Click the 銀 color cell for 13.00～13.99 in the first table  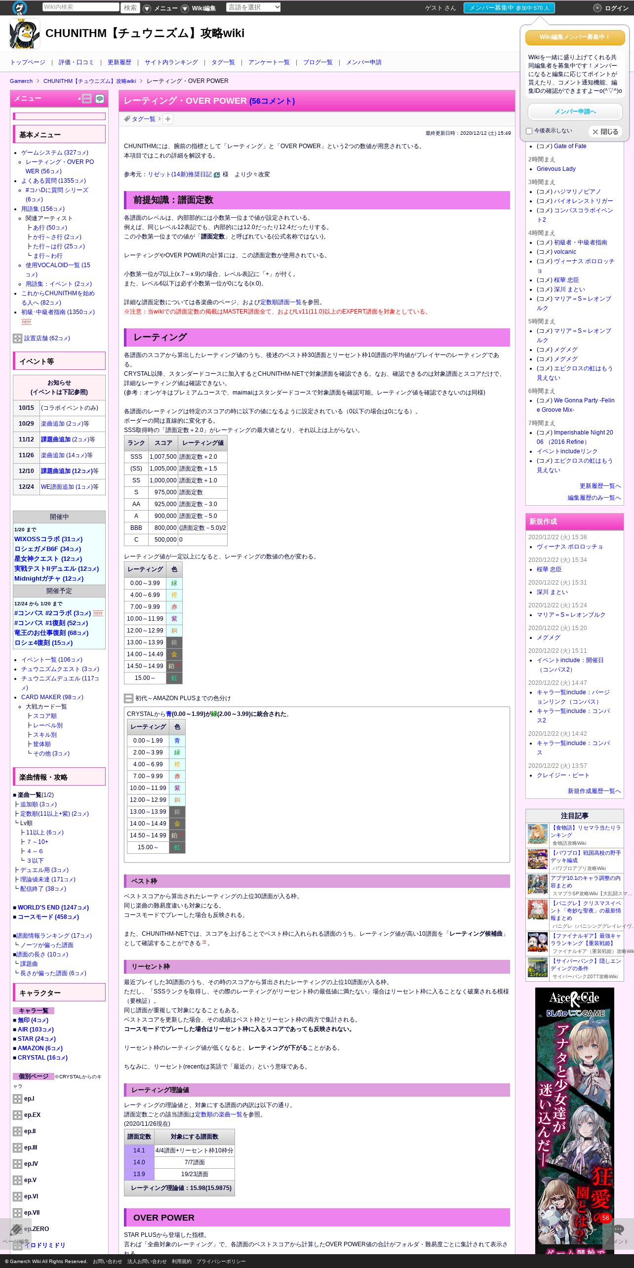[x=174, y=642]
